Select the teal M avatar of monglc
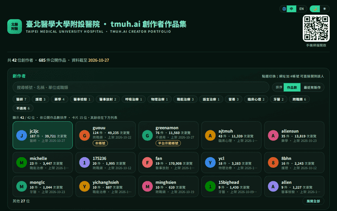Viewport: 337px width, 211px height. tap(22, 186)
